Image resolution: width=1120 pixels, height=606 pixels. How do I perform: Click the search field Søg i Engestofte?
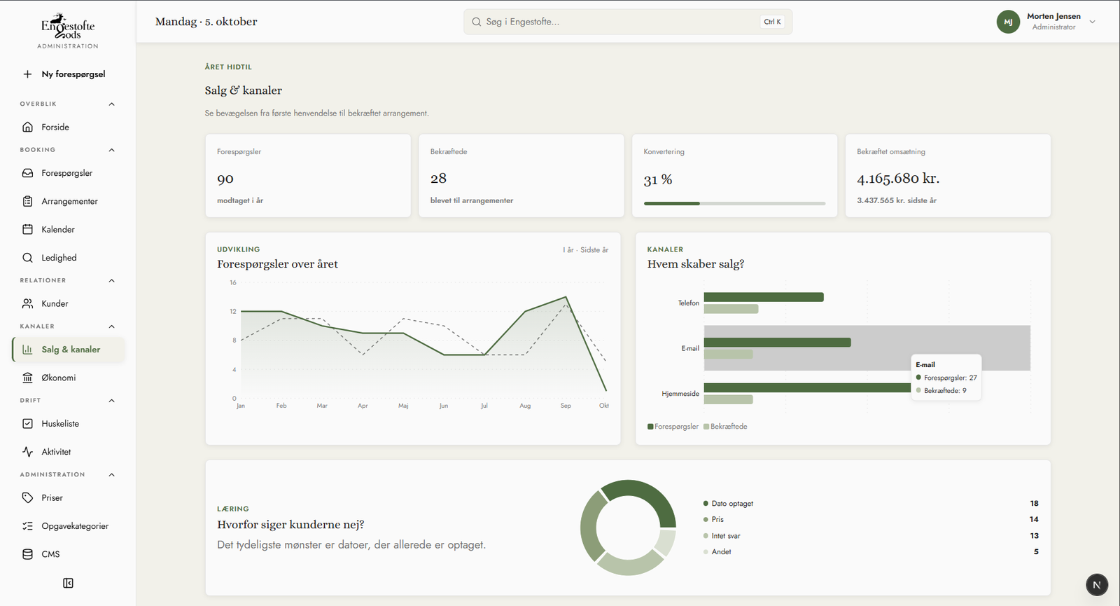click(628, 22)
